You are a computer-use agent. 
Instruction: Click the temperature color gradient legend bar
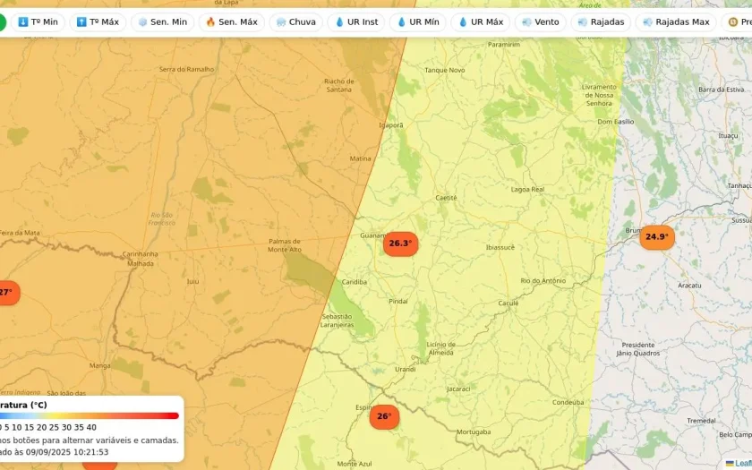pyautogui.click(x=90, y=415)
